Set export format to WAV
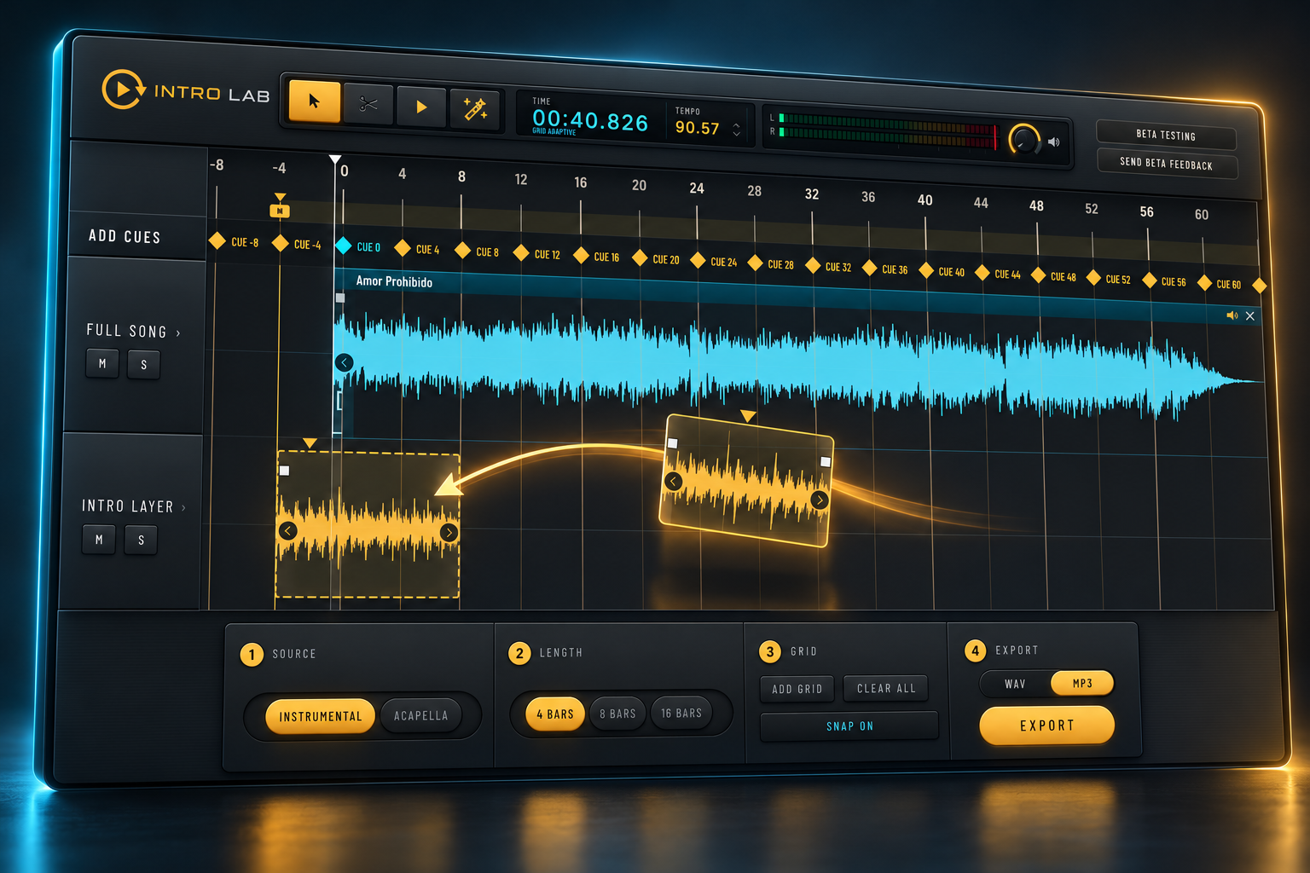Screen dimensions: 1310x873 [x=1015, y=684]
